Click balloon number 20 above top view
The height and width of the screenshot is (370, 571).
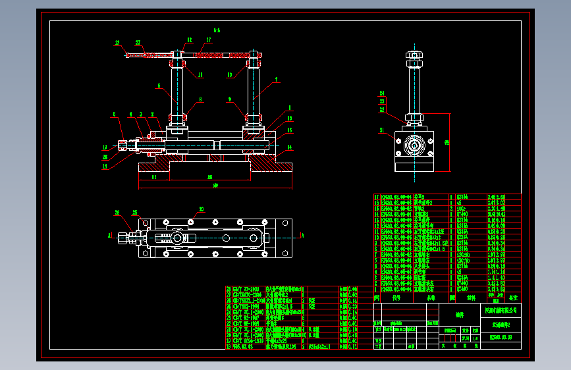click(x=202, y=209)
